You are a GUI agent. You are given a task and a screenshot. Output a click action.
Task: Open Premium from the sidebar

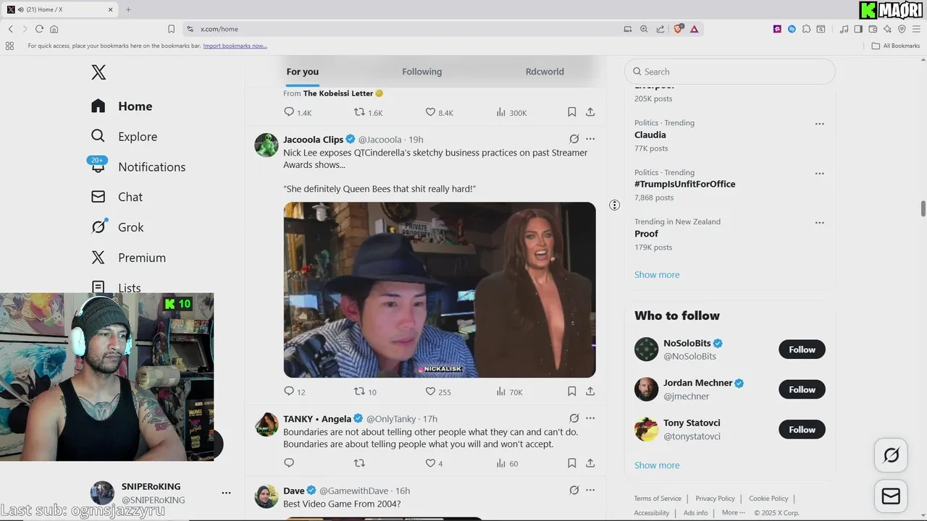coord(128,258)
